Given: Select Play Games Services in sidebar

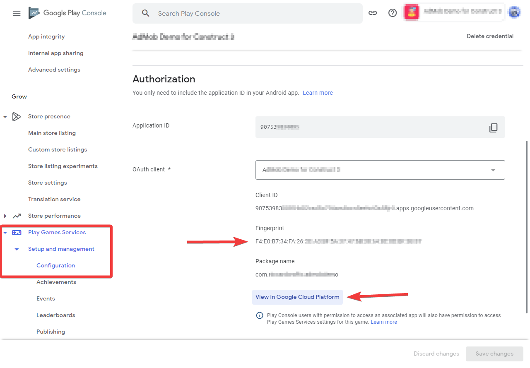Looking at the screenshot, I should pos(57,232).
